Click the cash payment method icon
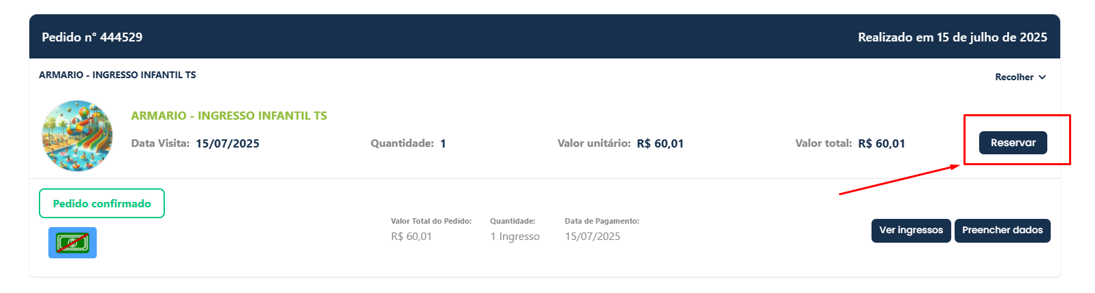The height and width of the screenshot is (293, 1095). (x=72, y=243)
